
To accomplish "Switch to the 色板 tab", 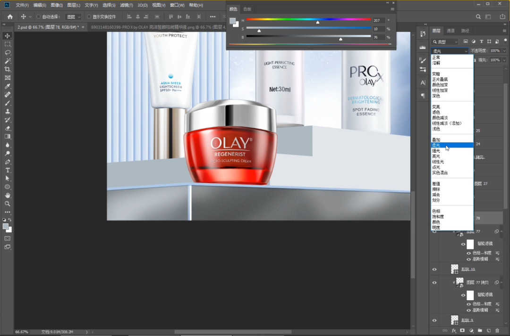I will click(247, 9).
